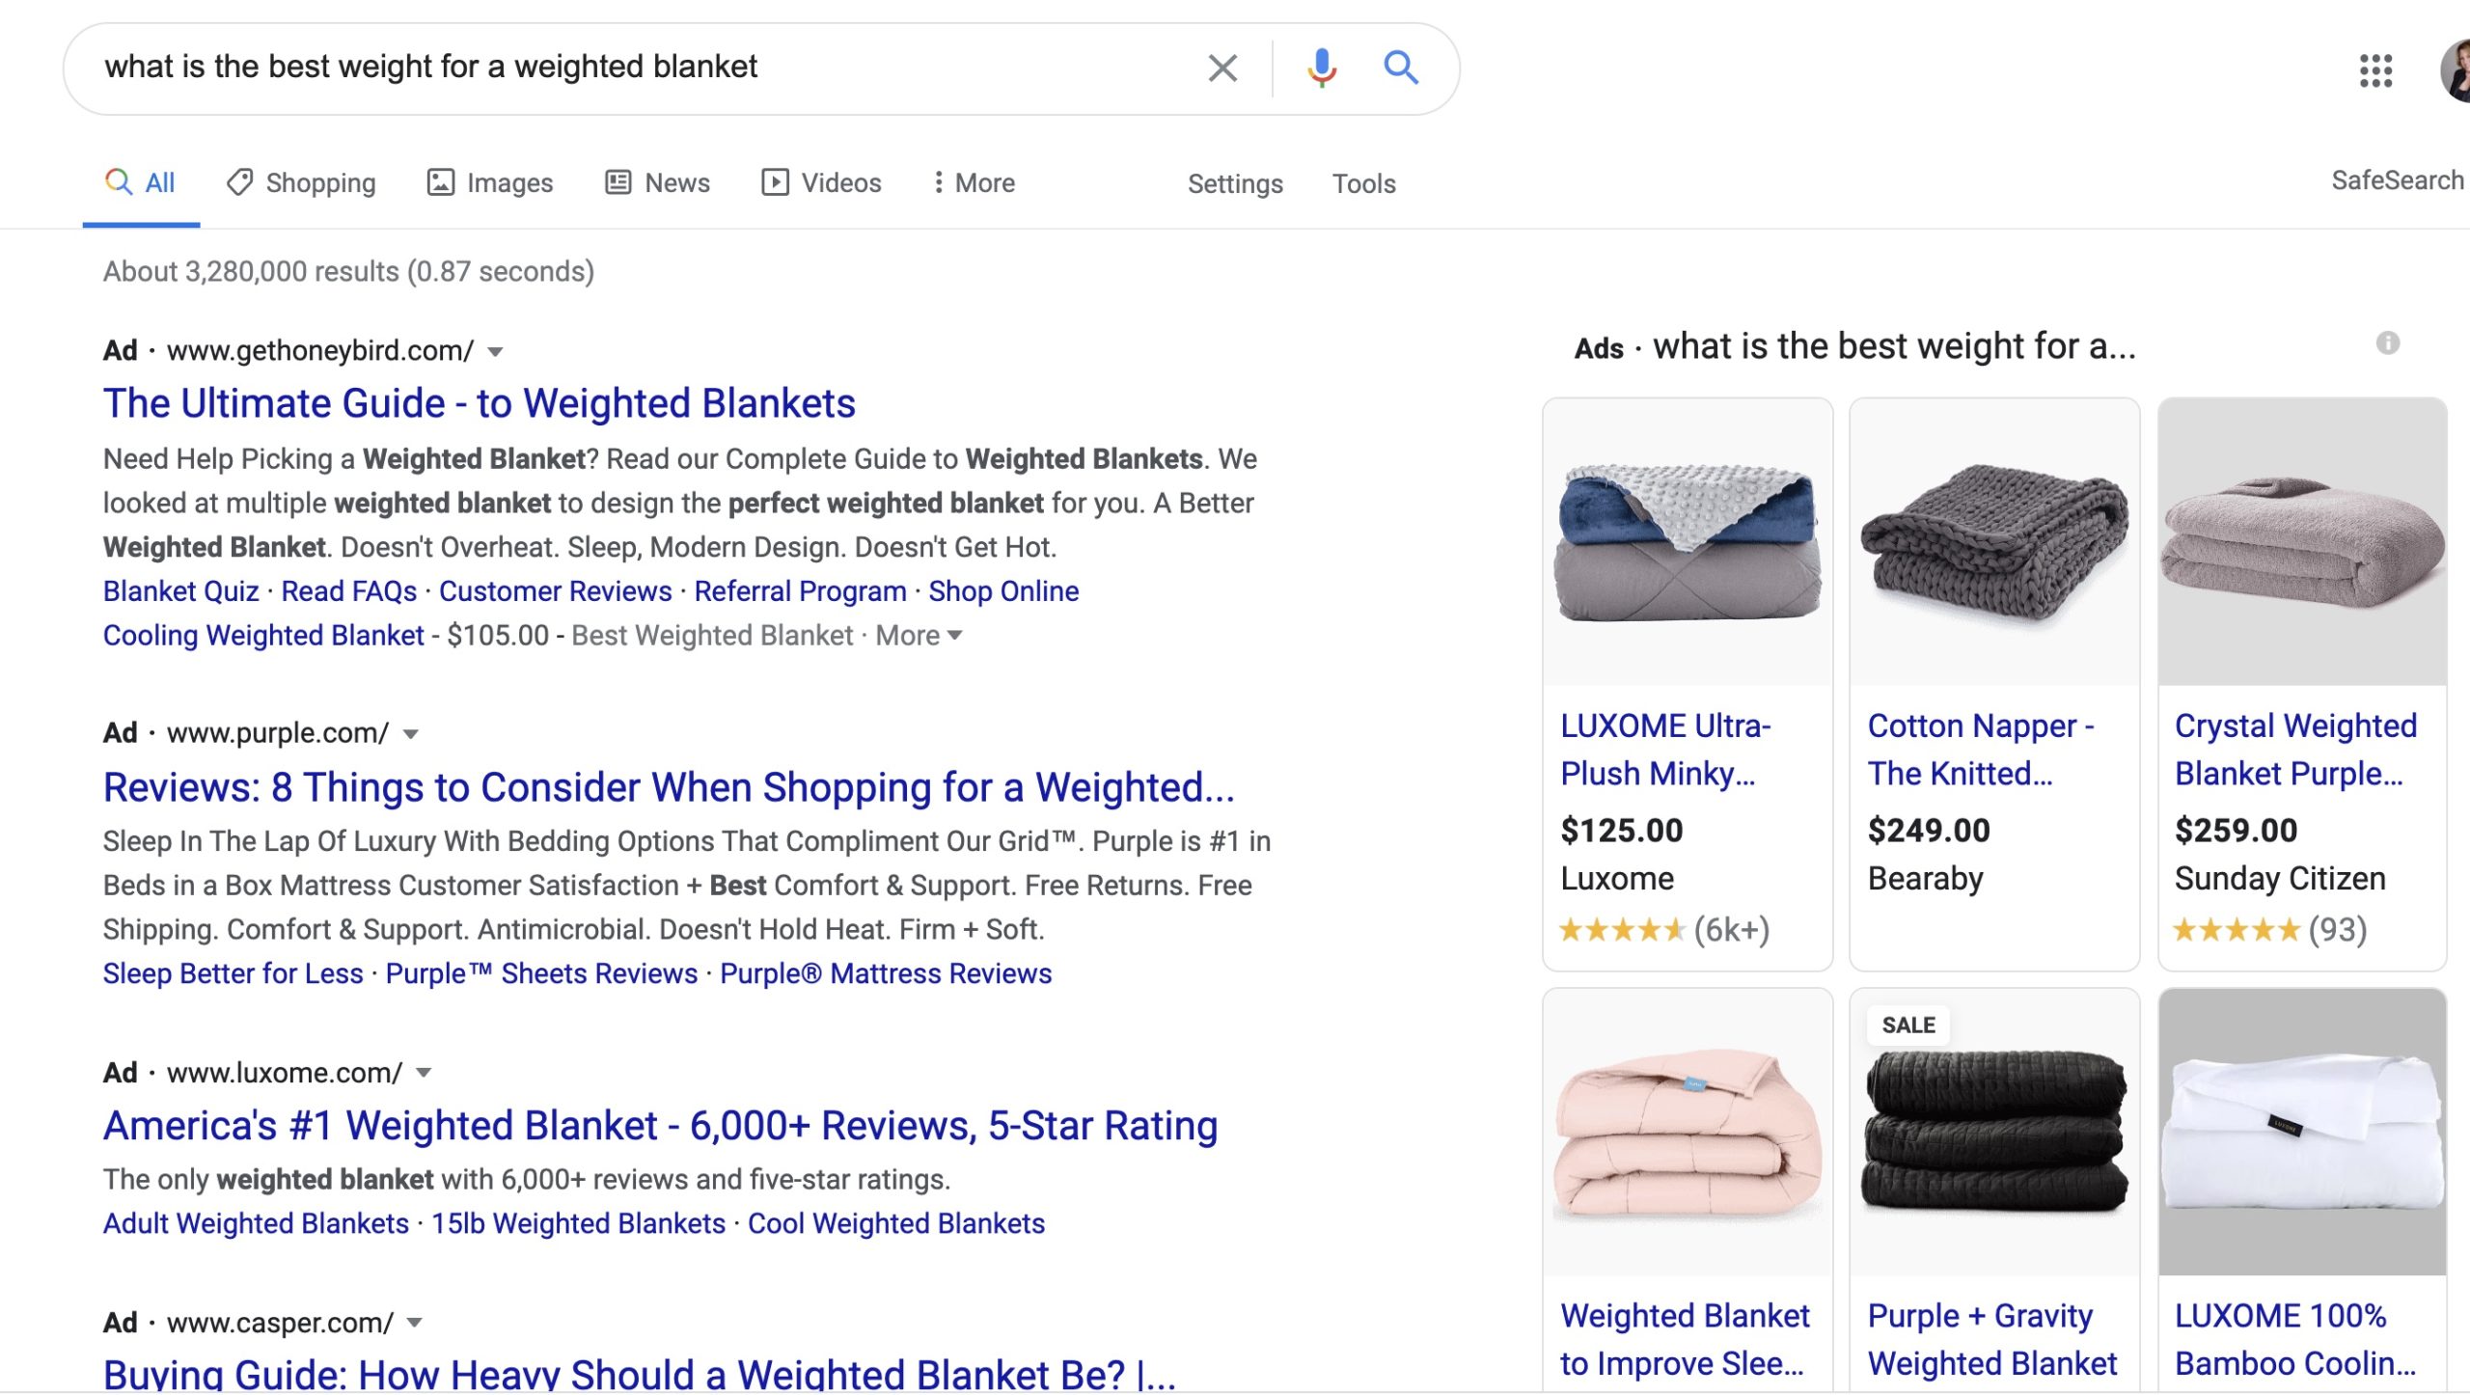Open the Customer Reviews sitelink
Screen dimensions: 2470x1395
[556, 591]
